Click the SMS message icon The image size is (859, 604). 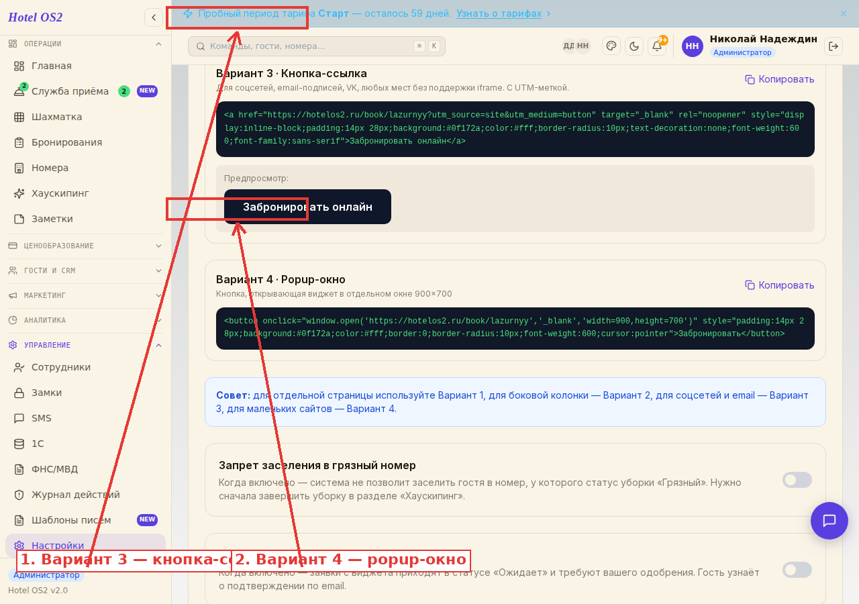pyautogui.click(x=19, y=418)
